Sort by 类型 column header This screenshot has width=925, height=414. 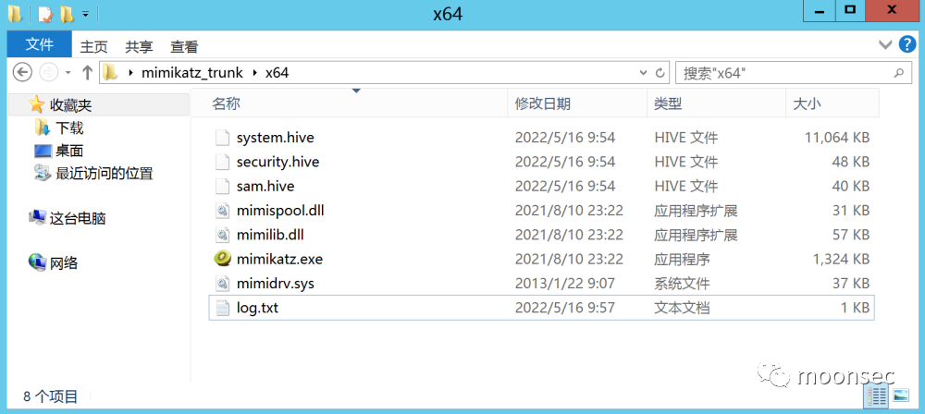pyautogui.click(x=716, y=103)
